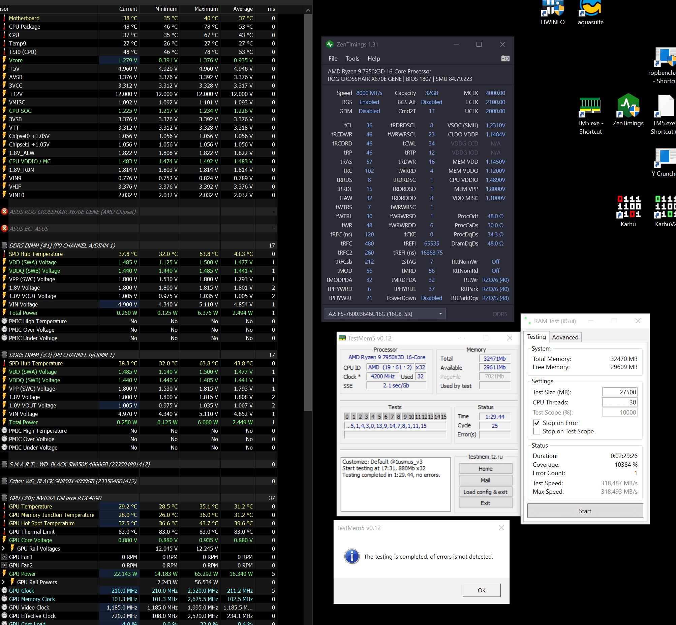Enable the Stop on Test Scope checkbox
The image size is (676, 625).
tap(536, 431)
